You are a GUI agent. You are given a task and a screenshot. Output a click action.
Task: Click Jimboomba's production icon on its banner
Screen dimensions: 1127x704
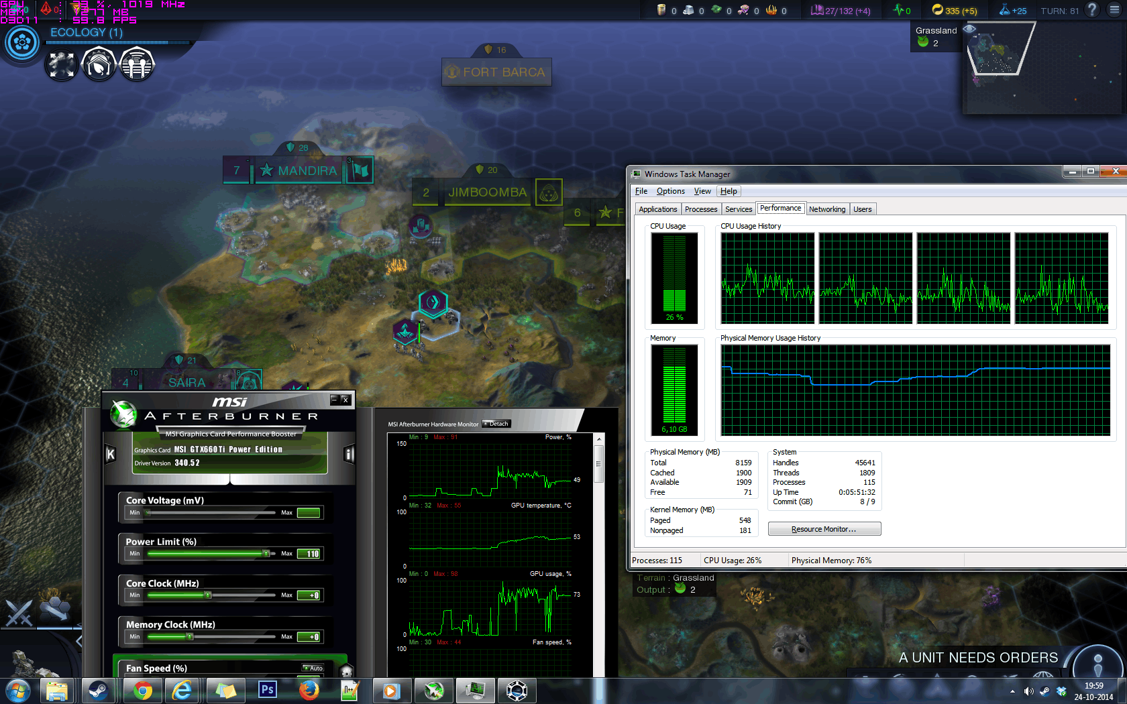549,192
